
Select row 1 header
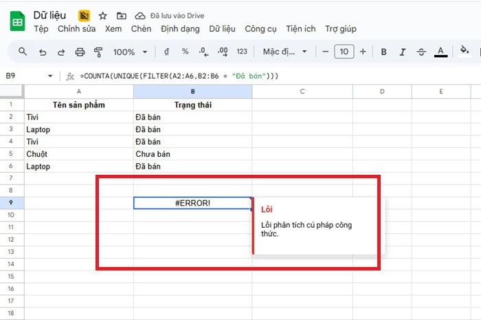click(11, 105)
